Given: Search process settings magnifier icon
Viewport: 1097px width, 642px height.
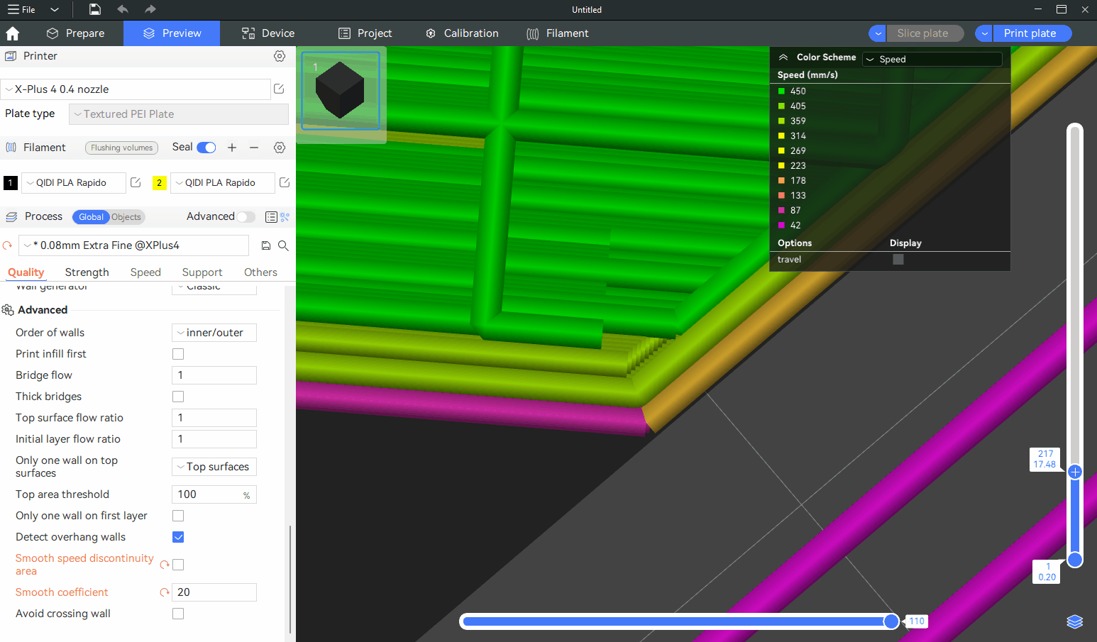Looking at the screenshot, I should (x=283, y=245).
